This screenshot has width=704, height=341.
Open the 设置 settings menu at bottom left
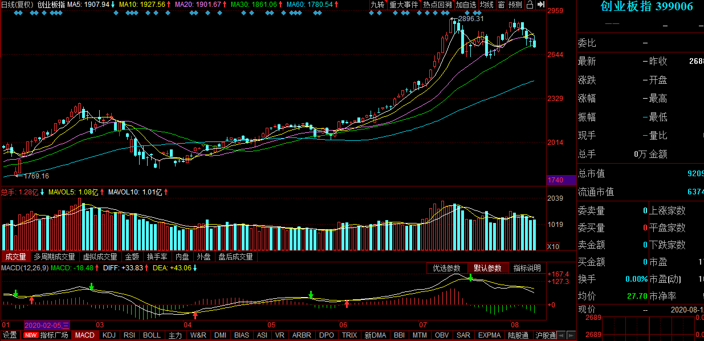[10, 335]
